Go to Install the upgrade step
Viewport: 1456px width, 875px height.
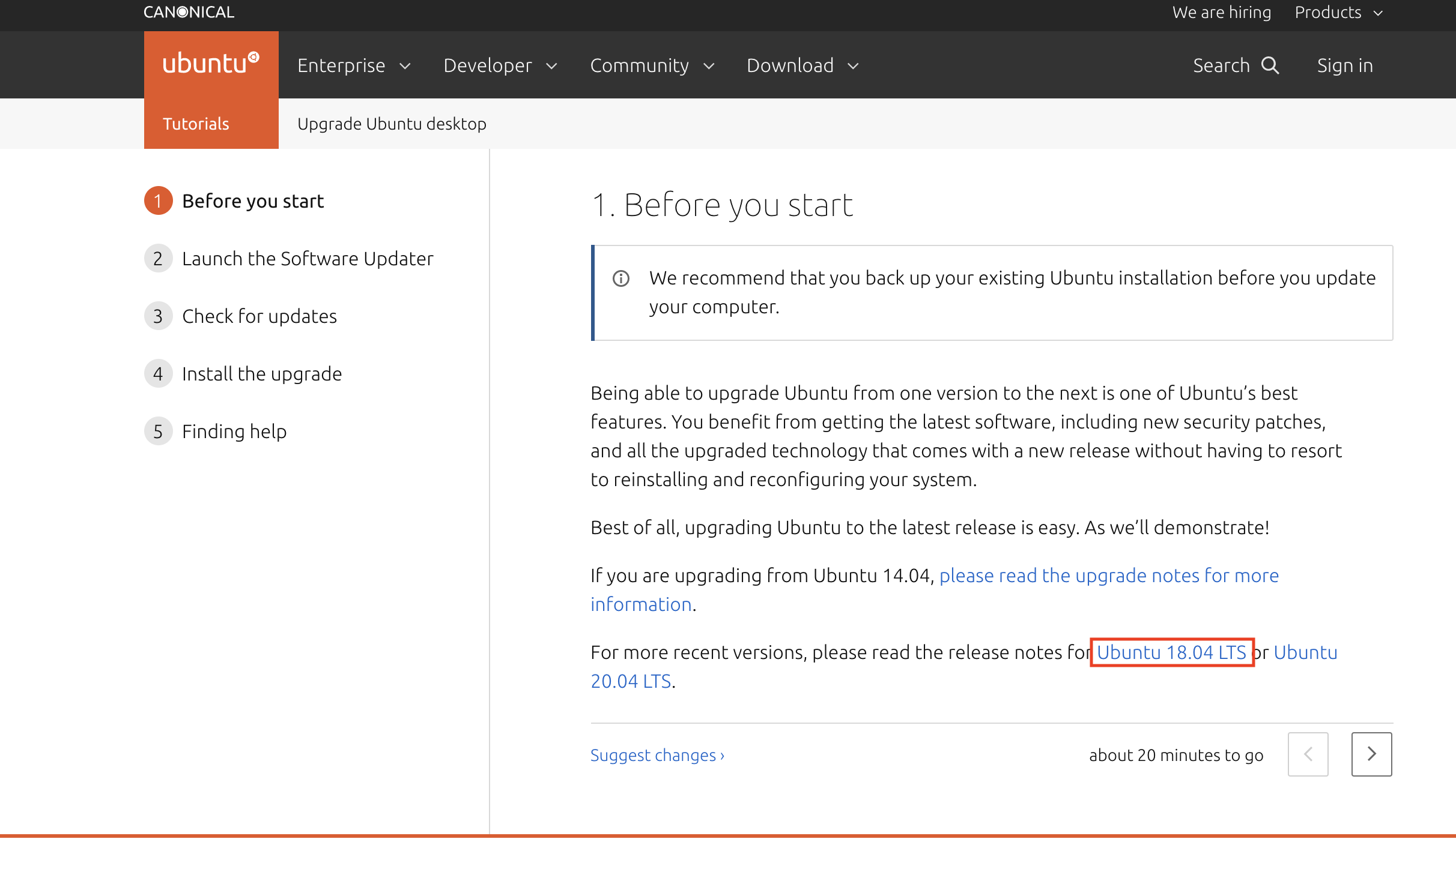click(262, 374)
